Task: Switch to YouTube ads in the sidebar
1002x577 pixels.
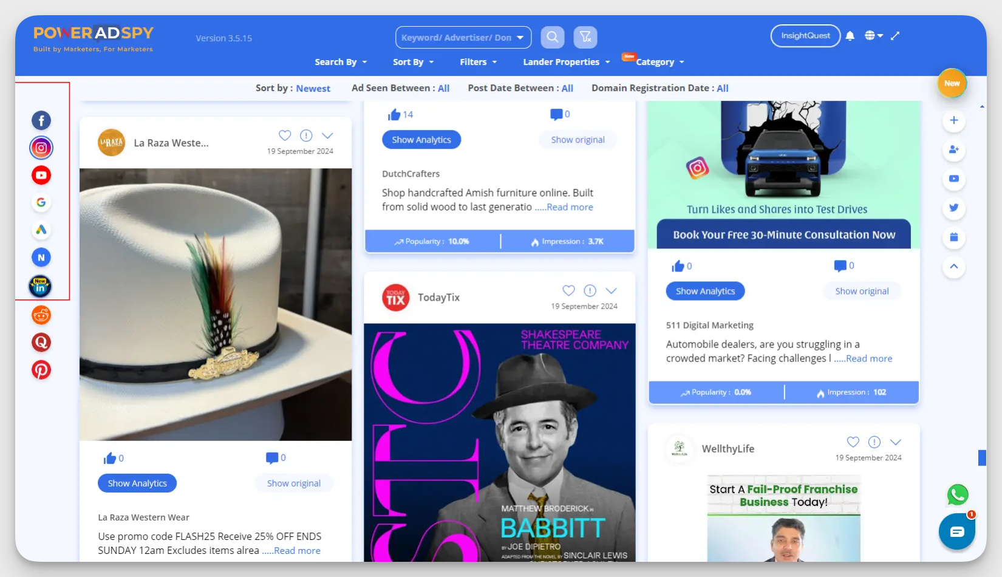Action: click(x=41, y=176)
